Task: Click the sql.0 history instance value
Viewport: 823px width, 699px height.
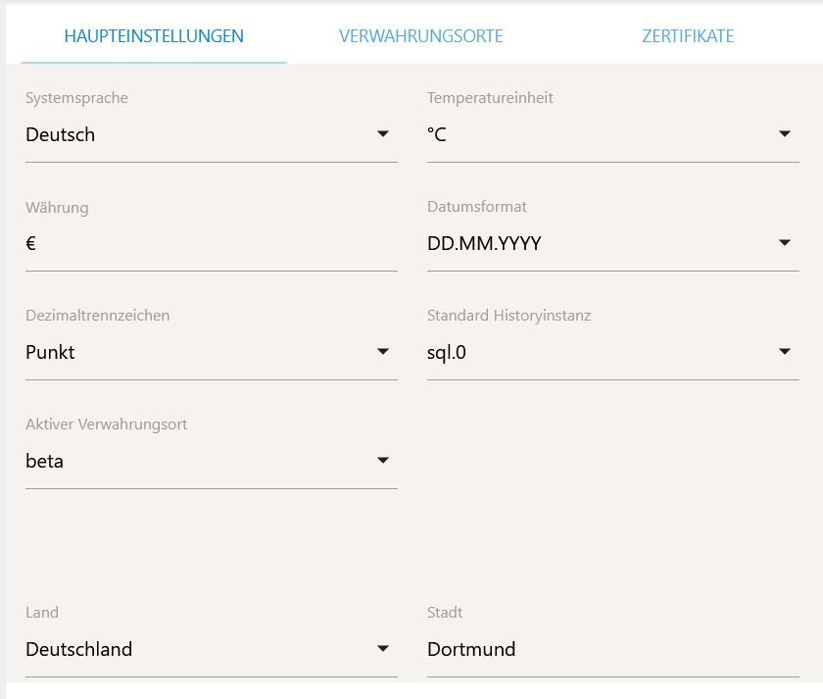Action: point(447,353)
